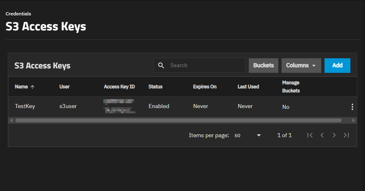This screenshot has width=365, height=191.
Task: Go to the previous page
Action: (322, 135)
